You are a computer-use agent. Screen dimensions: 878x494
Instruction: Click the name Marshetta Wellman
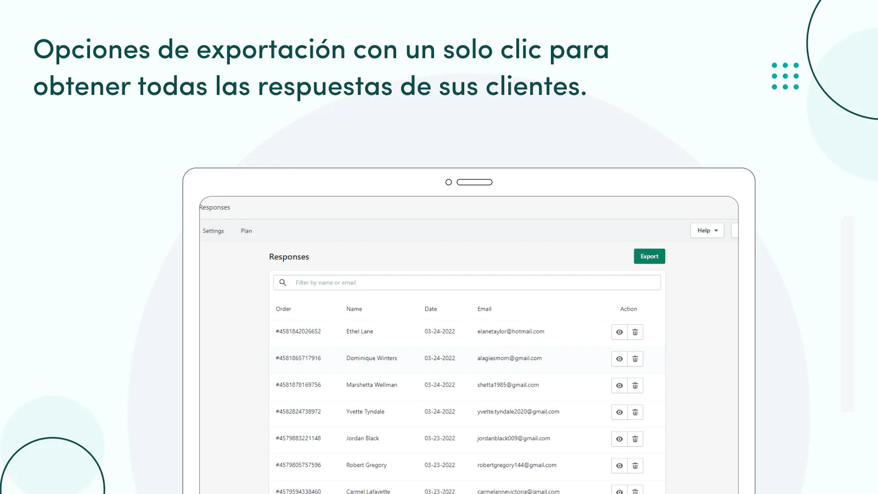[372, 385]
